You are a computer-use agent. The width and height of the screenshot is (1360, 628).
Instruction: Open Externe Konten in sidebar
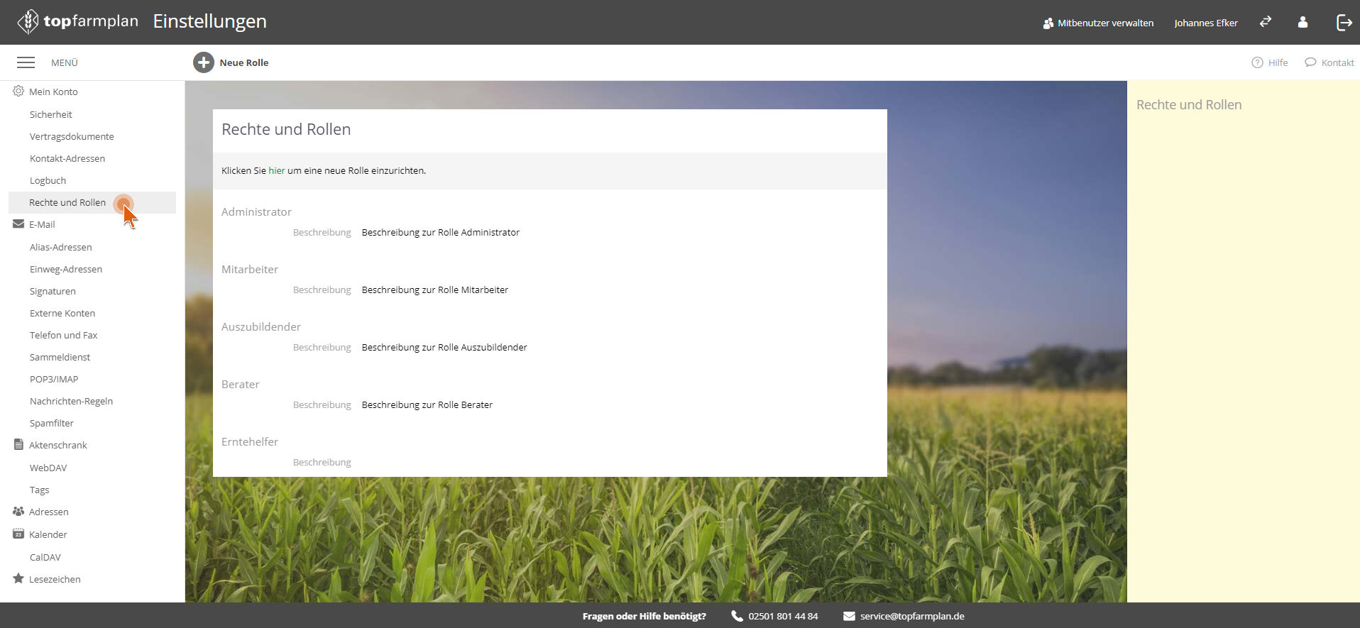(62, 313)
